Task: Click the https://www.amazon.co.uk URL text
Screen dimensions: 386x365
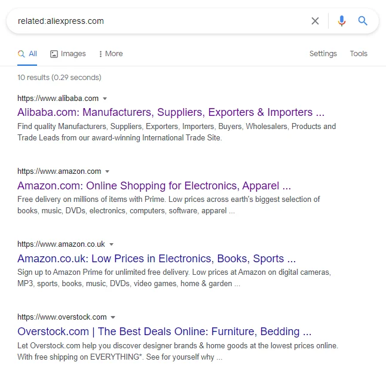Action: click(61, 244)
